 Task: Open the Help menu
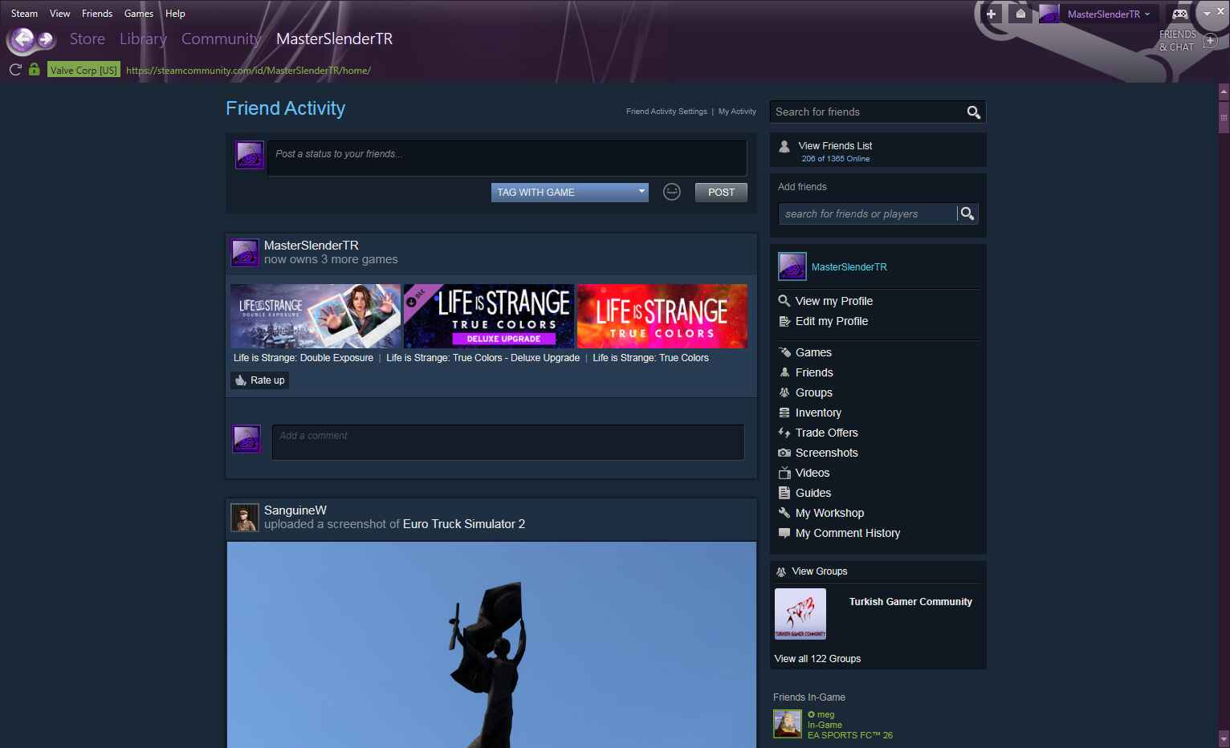pyautogui.click(x=175, y=14)
